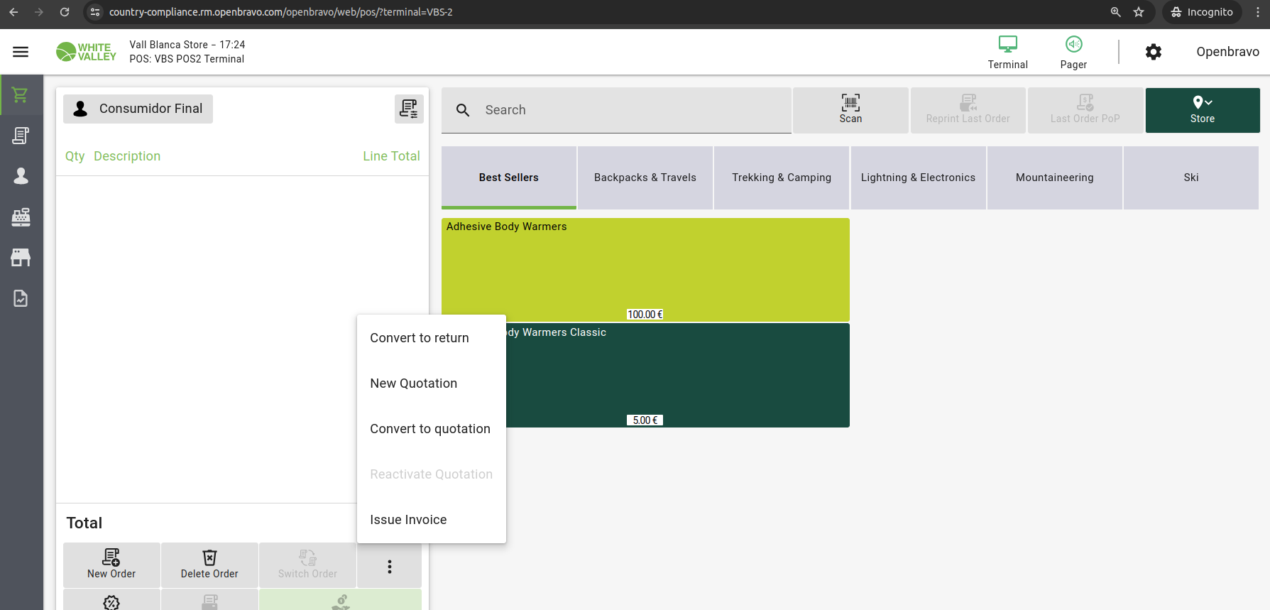Open the orders list sidebar icon

coord(21,136)
